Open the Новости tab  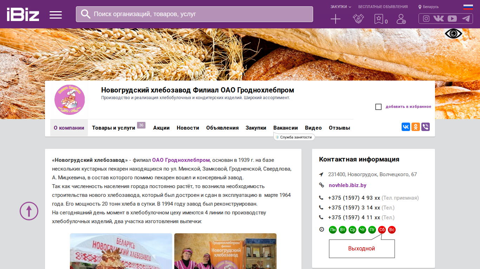(x=188, y=128)
